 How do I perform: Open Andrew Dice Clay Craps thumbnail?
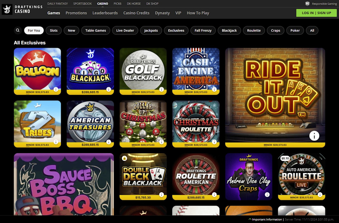tap(249, 177)
